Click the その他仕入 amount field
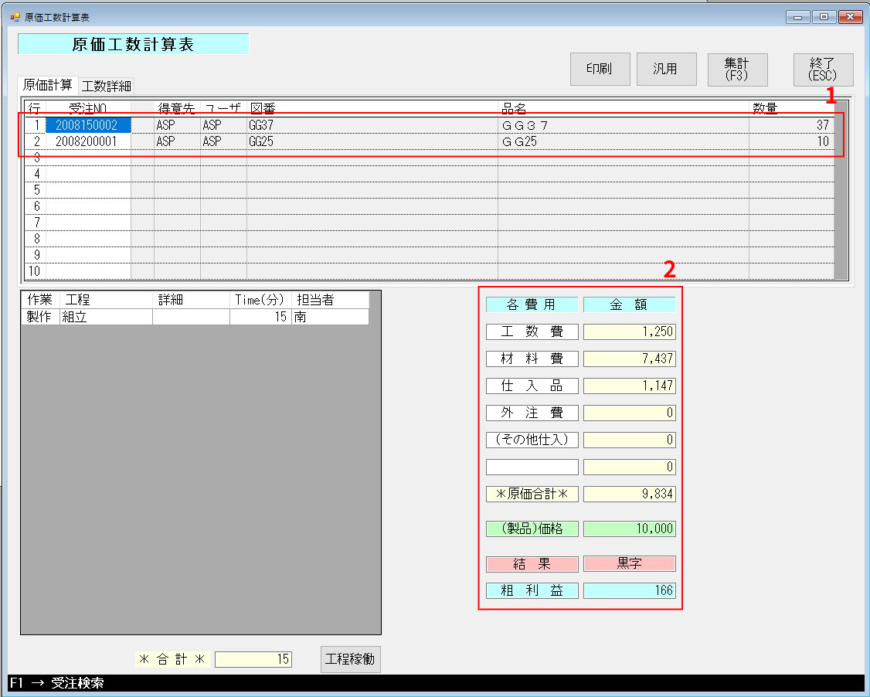870x697 pixels. point(629,440)
